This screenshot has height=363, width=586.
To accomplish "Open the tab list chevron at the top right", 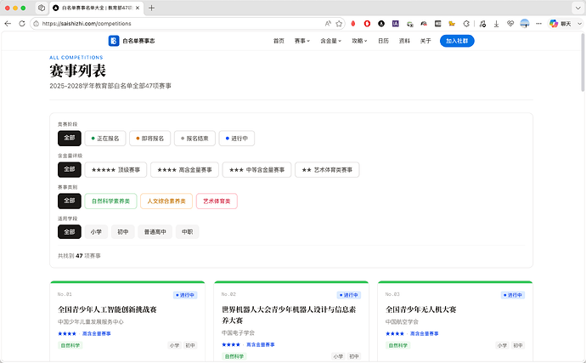I will [x=578, y=8].
